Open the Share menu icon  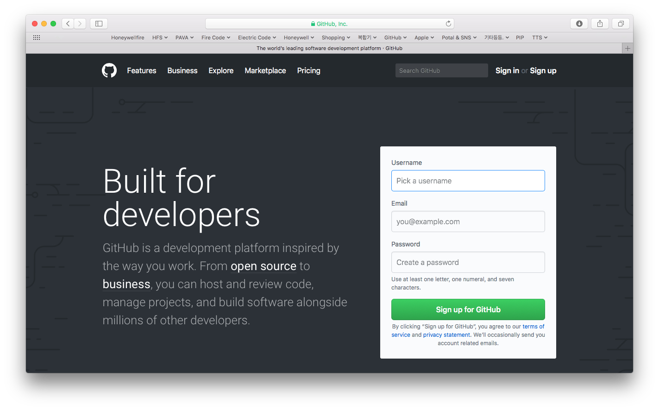[x=600, y=23]
